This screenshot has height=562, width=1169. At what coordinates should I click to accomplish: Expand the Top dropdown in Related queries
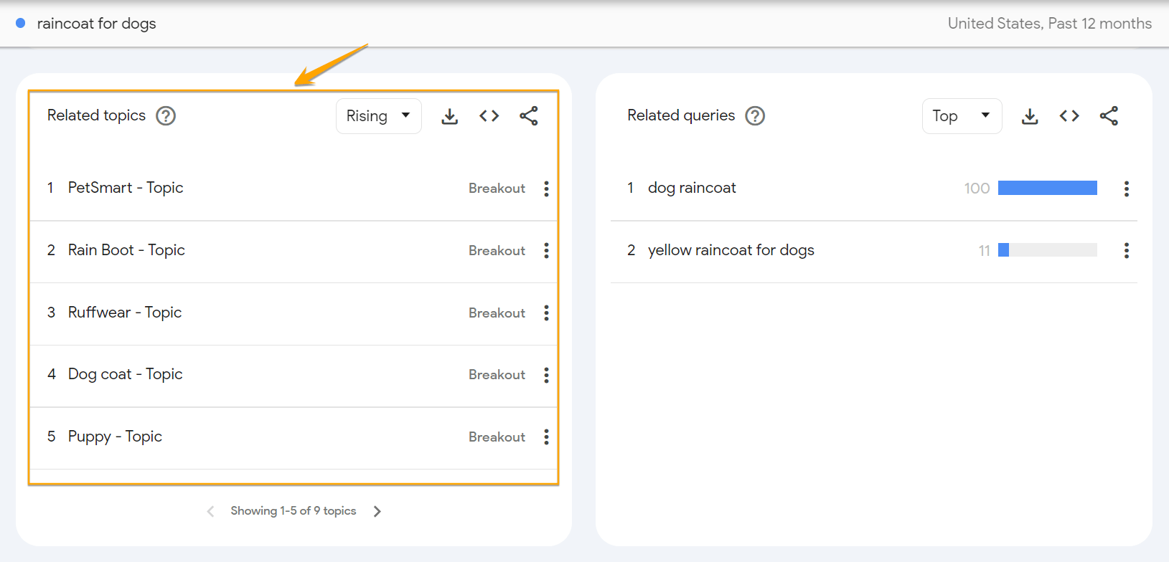[961, 116]
